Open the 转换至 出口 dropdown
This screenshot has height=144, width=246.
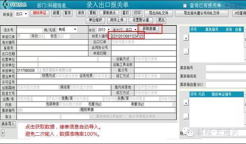coord(21,14)
